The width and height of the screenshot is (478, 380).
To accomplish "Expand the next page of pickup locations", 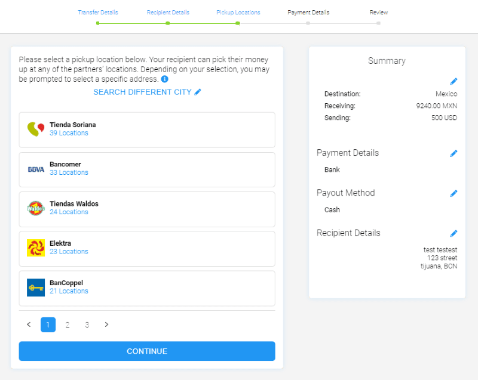I will coord(106,325).
